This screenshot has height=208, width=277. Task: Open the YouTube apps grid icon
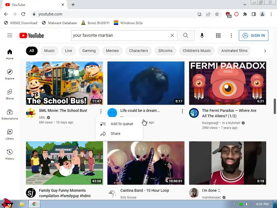click(x=218, y=35)
